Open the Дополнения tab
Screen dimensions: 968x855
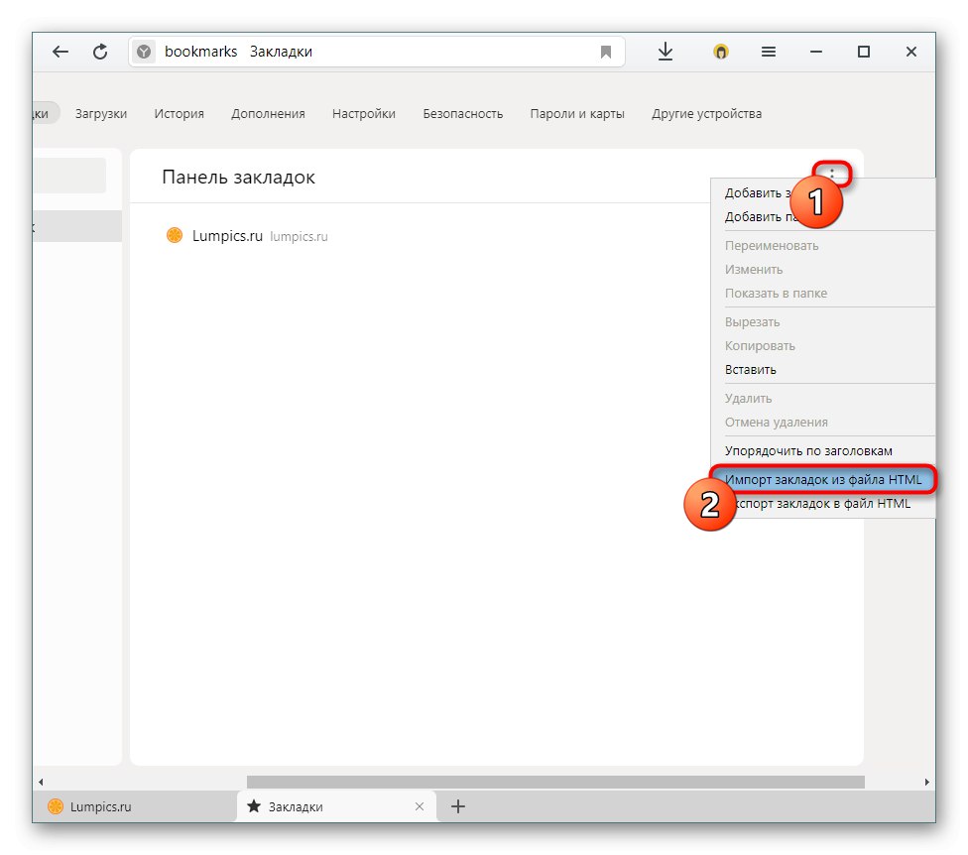pyautogui.click(x=268, y=114)
